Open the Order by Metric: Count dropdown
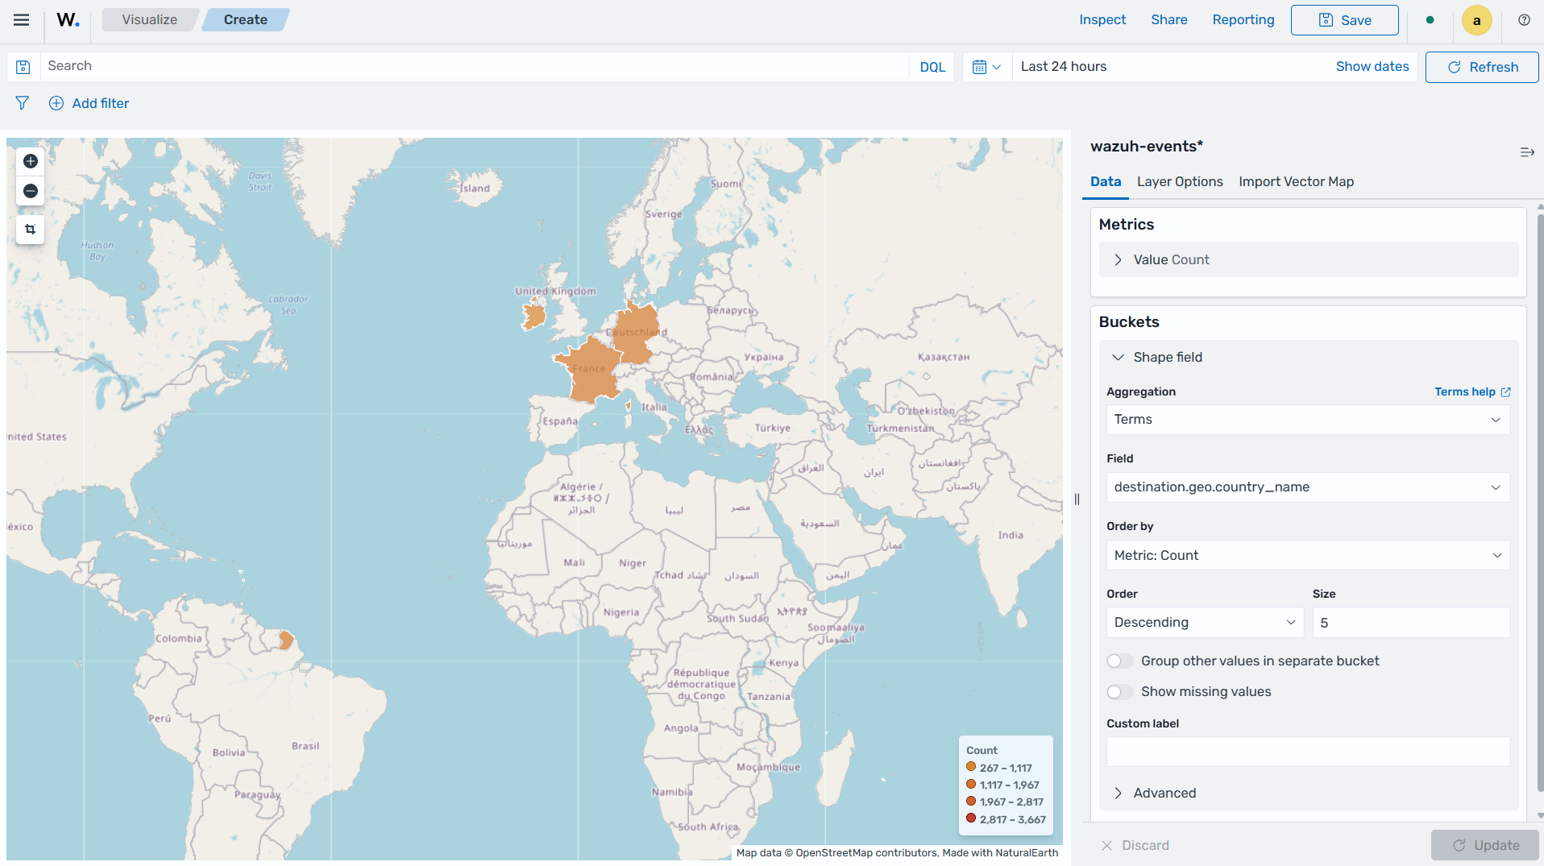Image resolution: width=1544 pixels, height=866 pixels. [x=1308, y=555]
